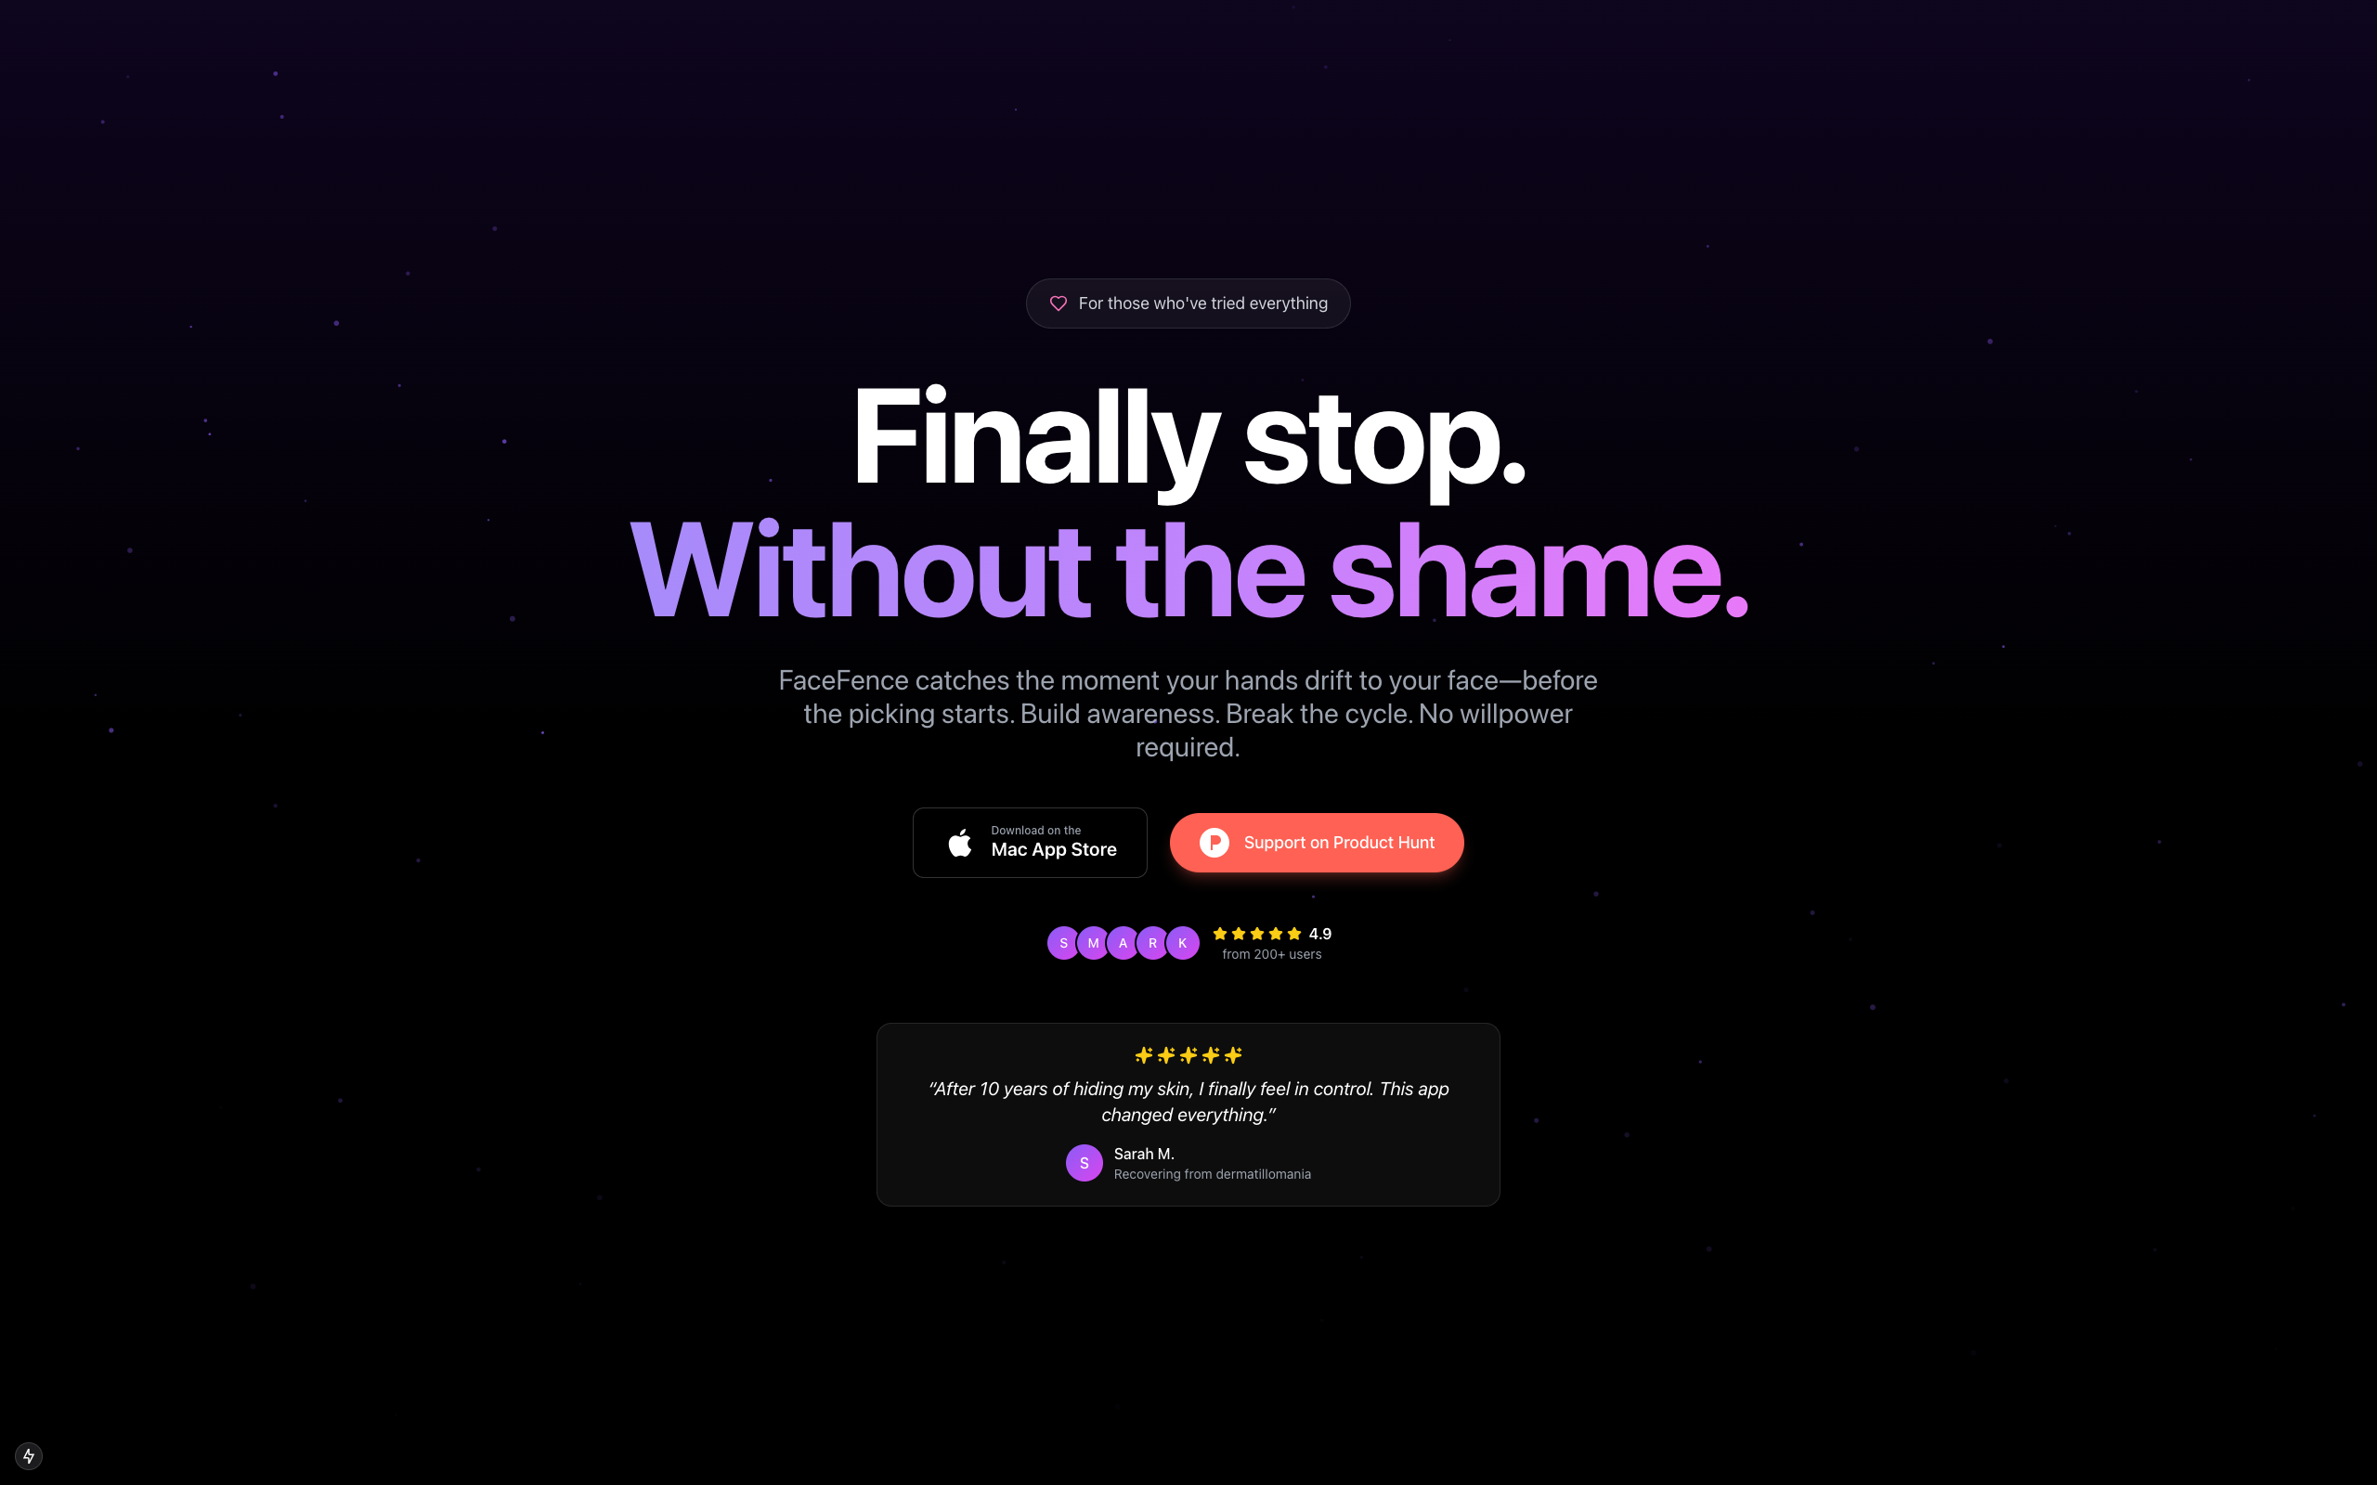The image size is (2377, 1485).
Task: Click the yellow rating stars beside 4.9
Action: point(1256,934)
